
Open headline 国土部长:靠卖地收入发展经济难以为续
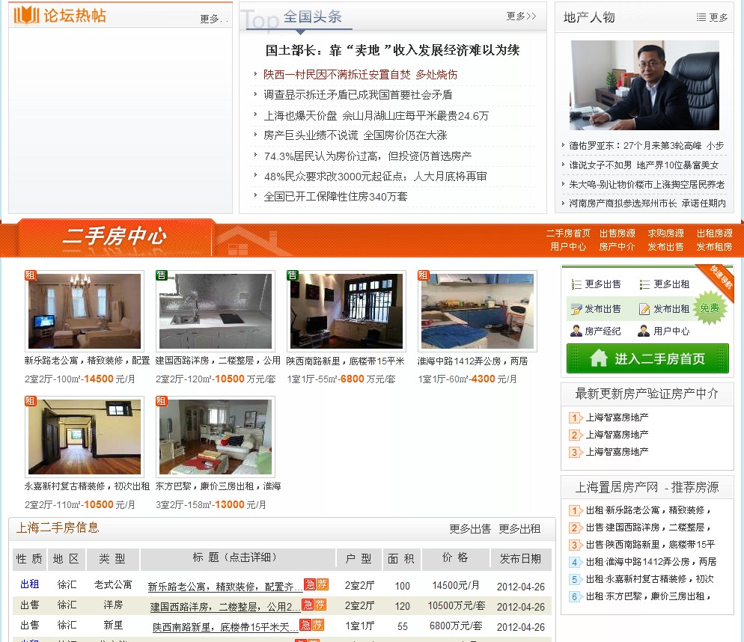(392, 50)
